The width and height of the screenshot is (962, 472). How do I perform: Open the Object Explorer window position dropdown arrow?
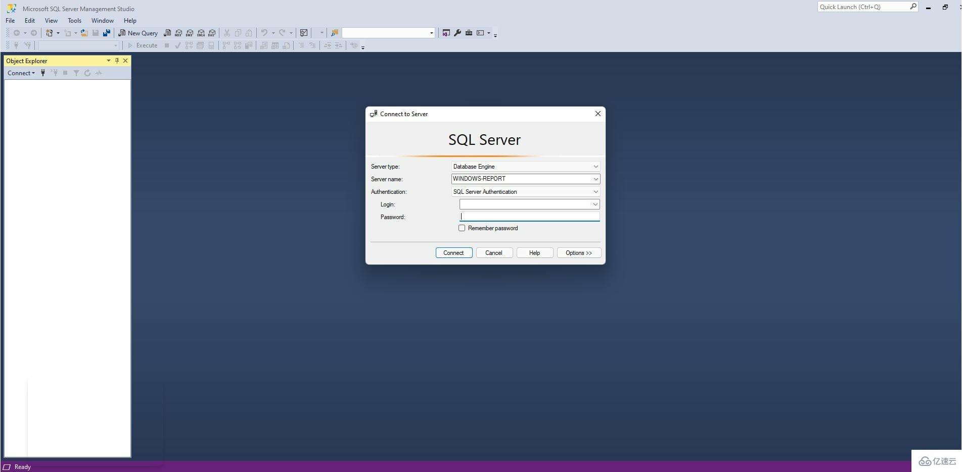pyautogui.click(x=108, y=61)
